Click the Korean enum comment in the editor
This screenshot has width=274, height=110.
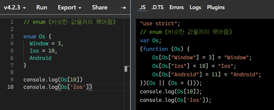70,22
